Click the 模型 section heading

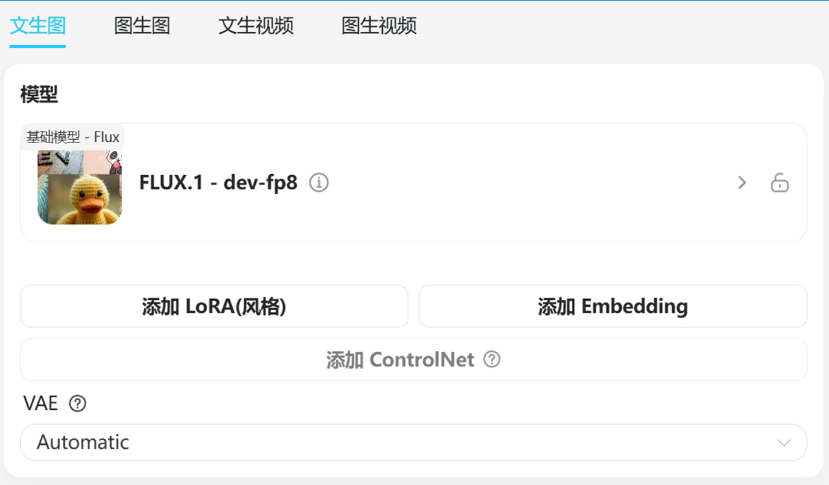(39, 95)
